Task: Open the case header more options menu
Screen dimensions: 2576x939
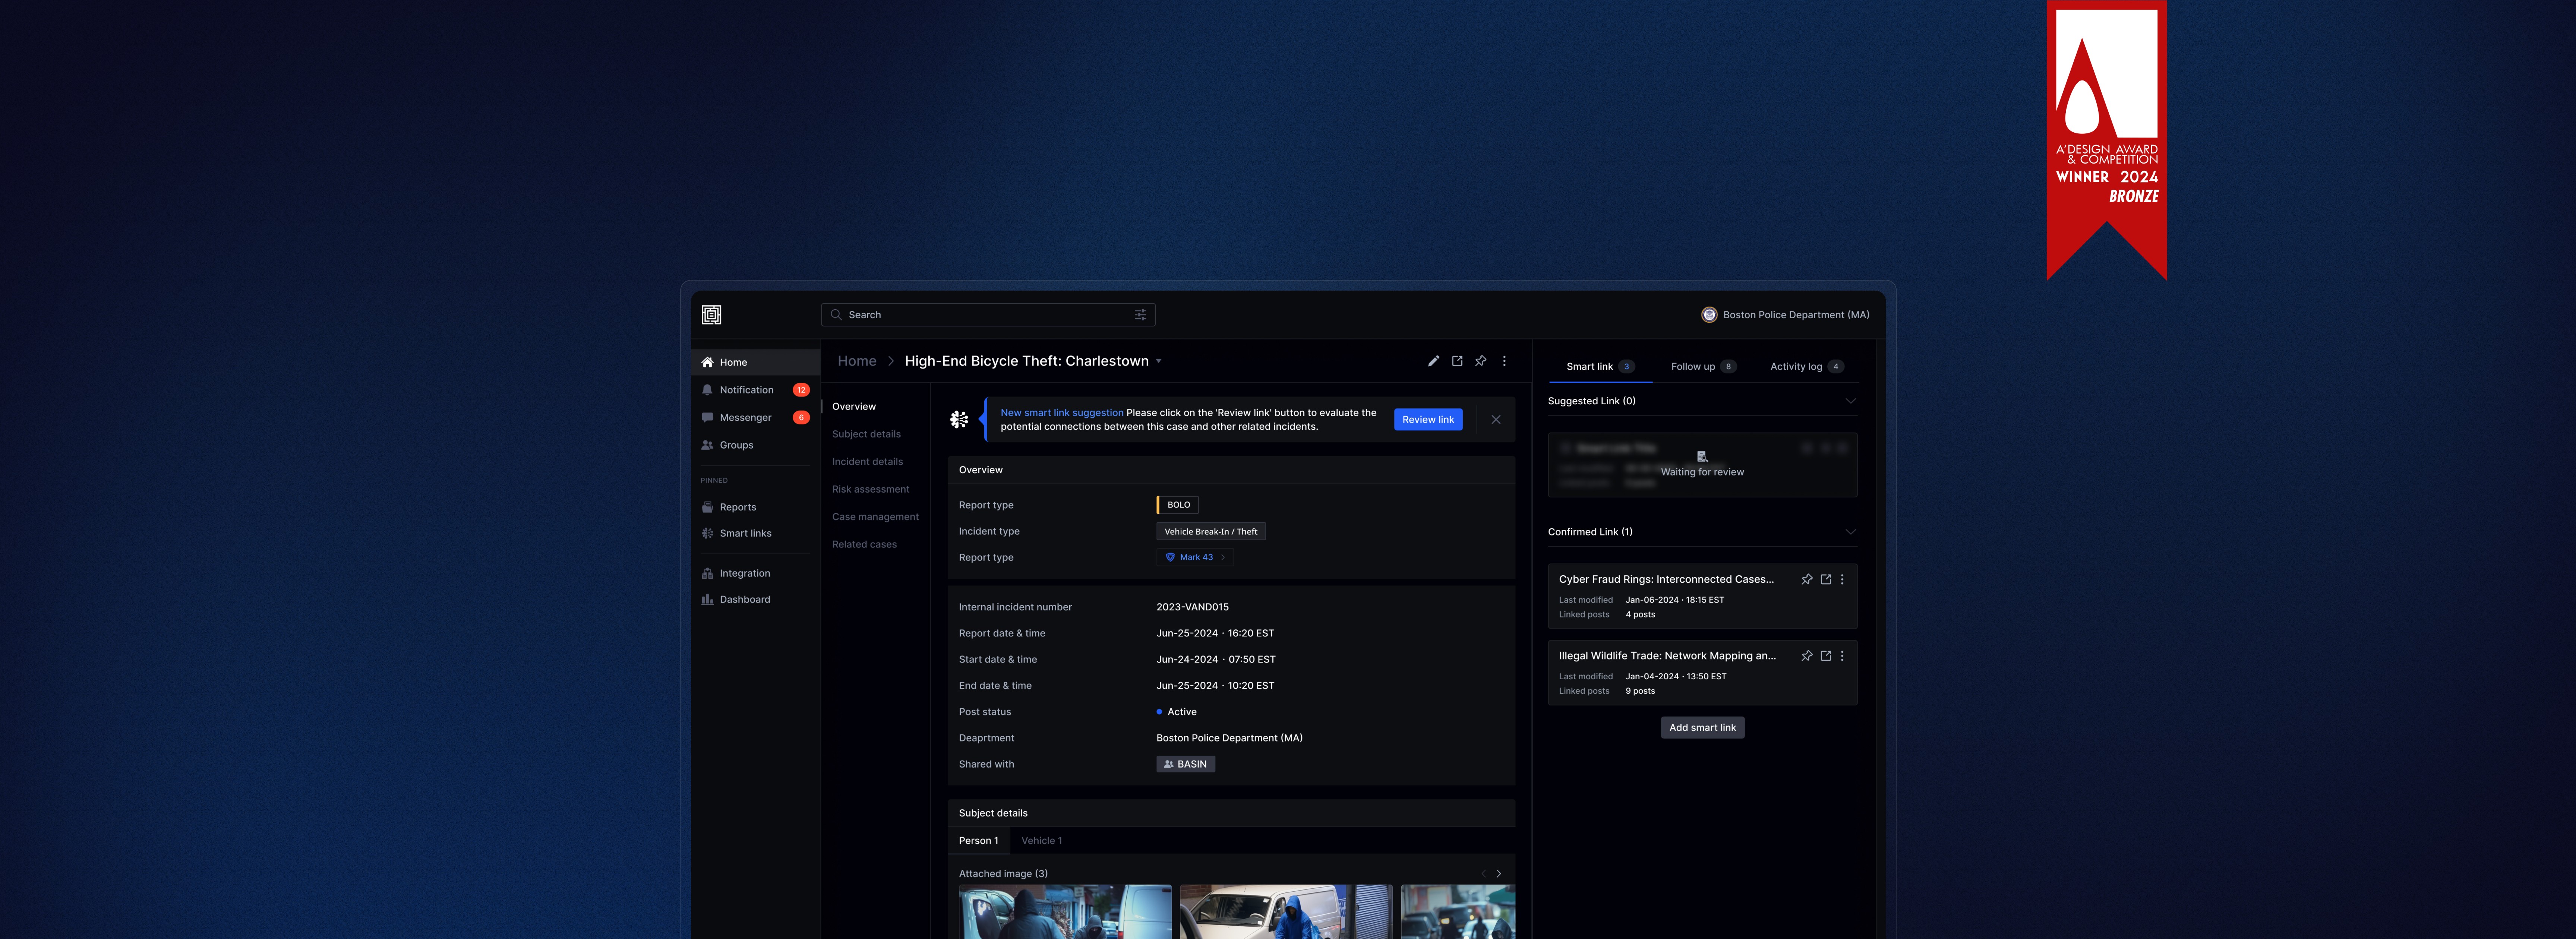Action: coord(1504,361)
